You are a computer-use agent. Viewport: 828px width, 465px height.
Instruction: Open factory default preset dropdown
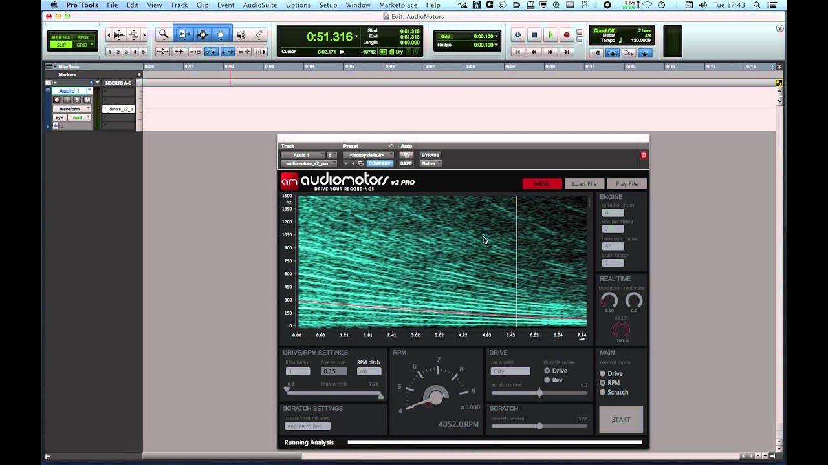[x=367, y=155]
